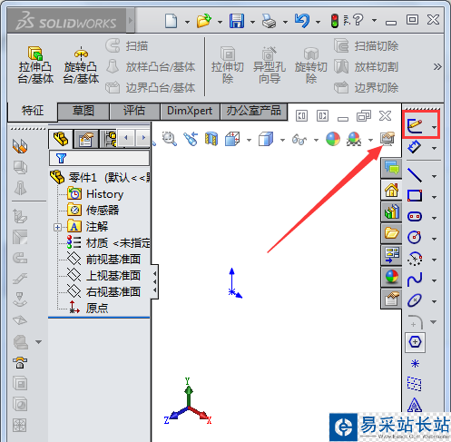
Task: Open the dropdown arrow next to Save
Action: pyautogui.click(x=252, y=22)
